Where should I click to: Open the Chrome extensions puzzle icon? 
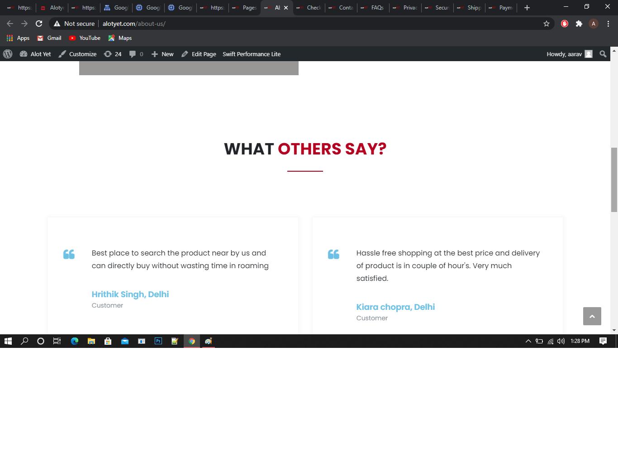pyautogui.click(x=579, y=24)
